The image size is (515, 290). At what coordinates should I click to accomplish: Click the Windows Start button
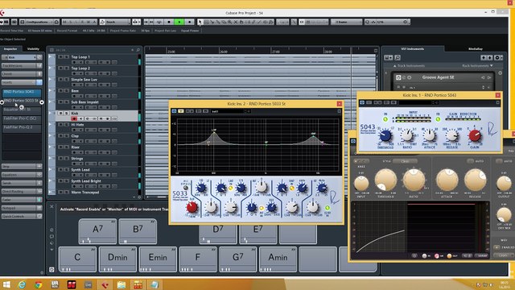(x=6, y=284)
